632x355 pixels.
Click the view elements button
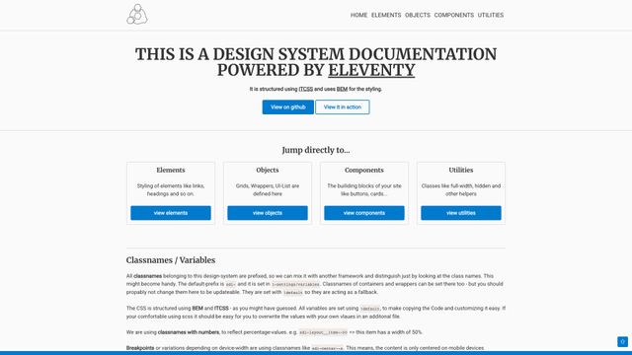[171, 213]
